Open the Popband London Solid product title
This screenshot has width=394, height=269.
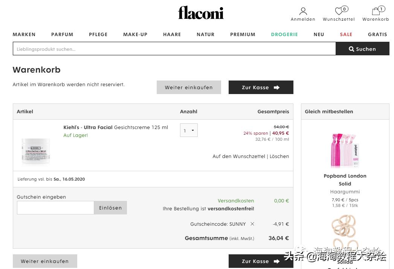point(345,180)
